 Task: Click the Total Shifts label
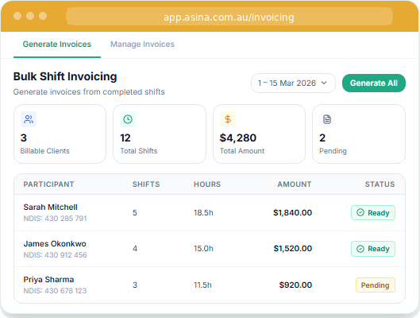pos(138,151)
